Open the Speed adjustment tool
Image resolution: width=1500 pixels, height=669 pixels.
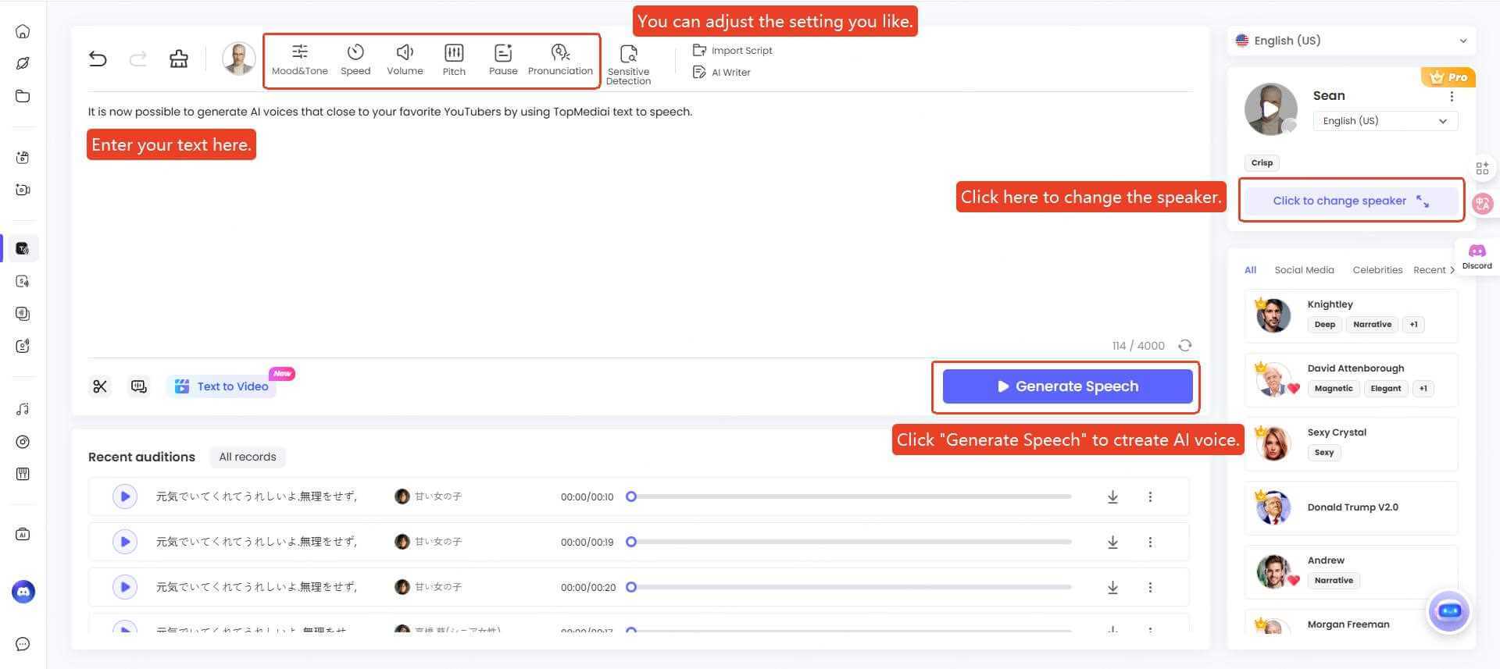point(355,59)
